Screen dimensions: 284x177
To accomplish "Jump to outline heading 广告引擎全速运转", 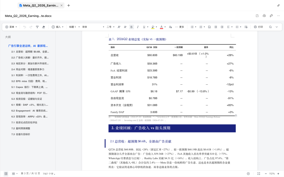I will [x=28, y=46].
